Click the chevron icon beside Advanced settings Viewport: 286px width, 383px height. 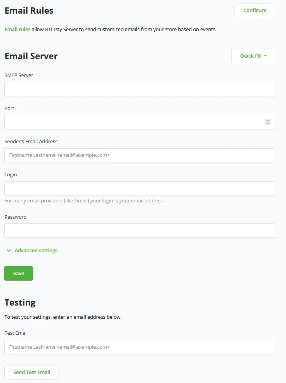pos(9,251)
